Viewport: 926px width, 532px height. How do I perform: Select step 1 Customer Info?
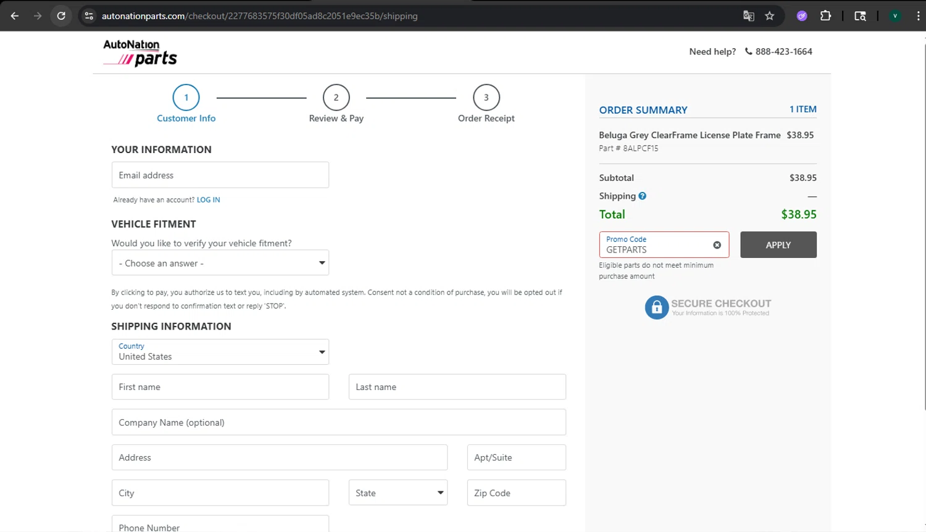point(186,104)
